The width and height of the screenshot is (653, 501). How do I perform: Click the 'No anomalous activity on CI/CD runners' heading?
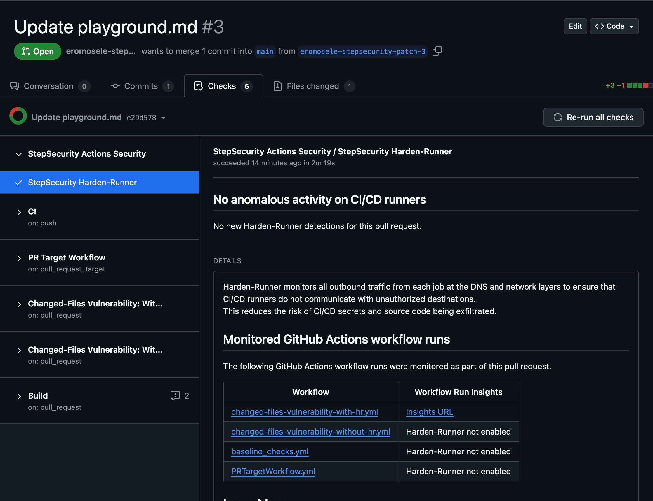click(x=319, y=199)
